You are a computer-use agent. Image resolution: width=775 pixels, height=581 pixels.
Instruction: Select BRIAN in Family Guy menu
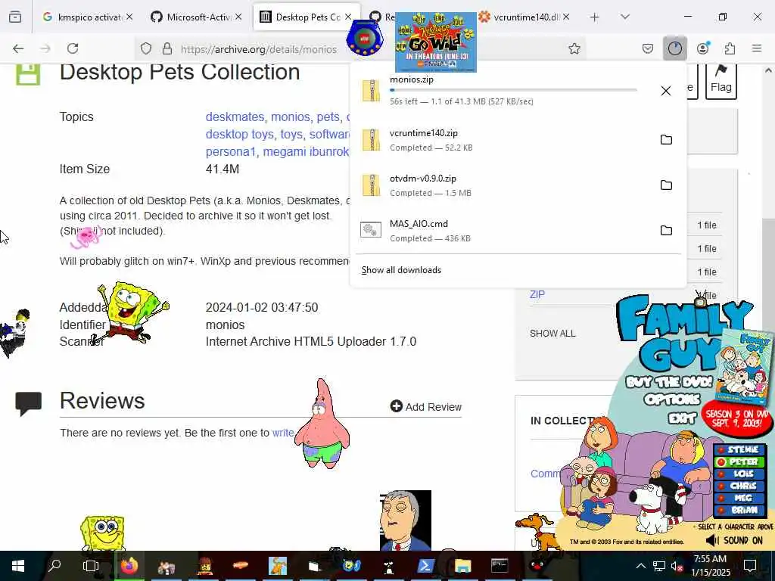coord(739,510)
